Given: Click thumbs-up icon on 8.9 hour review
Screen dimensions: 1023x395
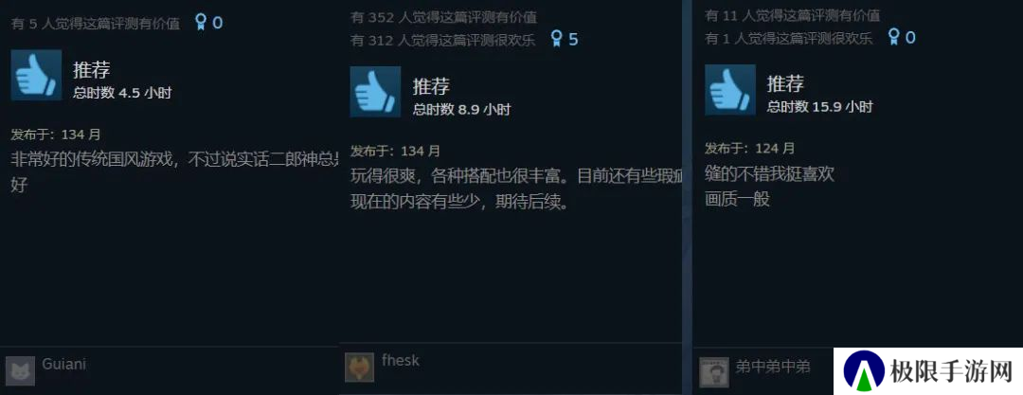Looking at the screenshot, I should click(375, 91).
